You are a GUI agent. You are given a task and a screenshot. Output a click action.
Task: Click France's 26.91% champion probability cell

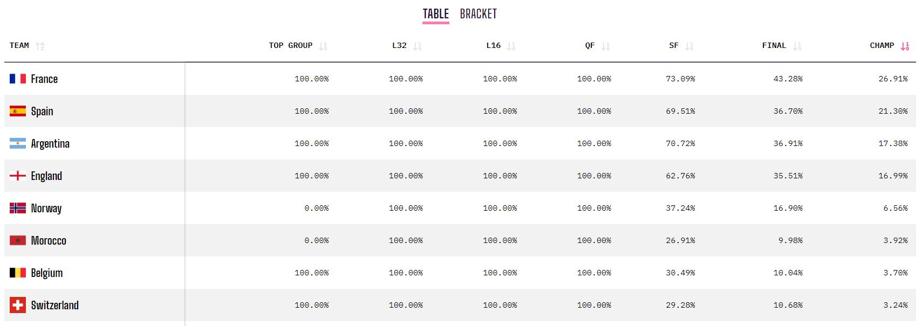click(893, 79)
